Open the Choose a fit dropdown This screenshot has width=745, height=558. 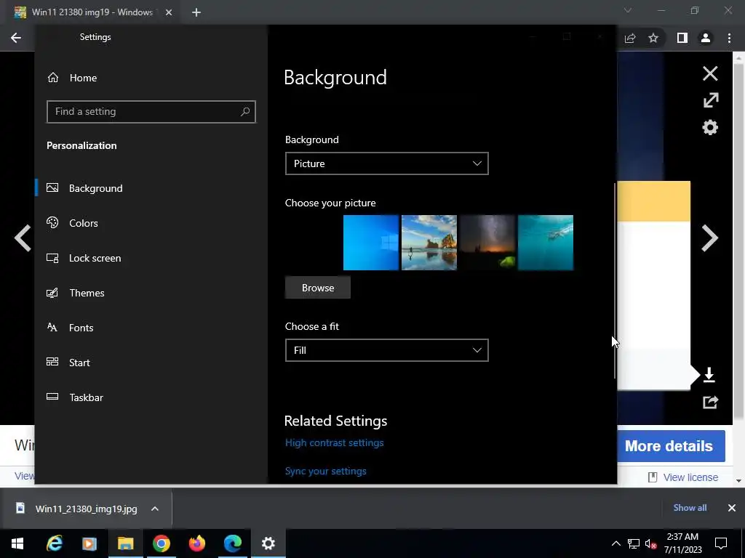click(387, 350)
